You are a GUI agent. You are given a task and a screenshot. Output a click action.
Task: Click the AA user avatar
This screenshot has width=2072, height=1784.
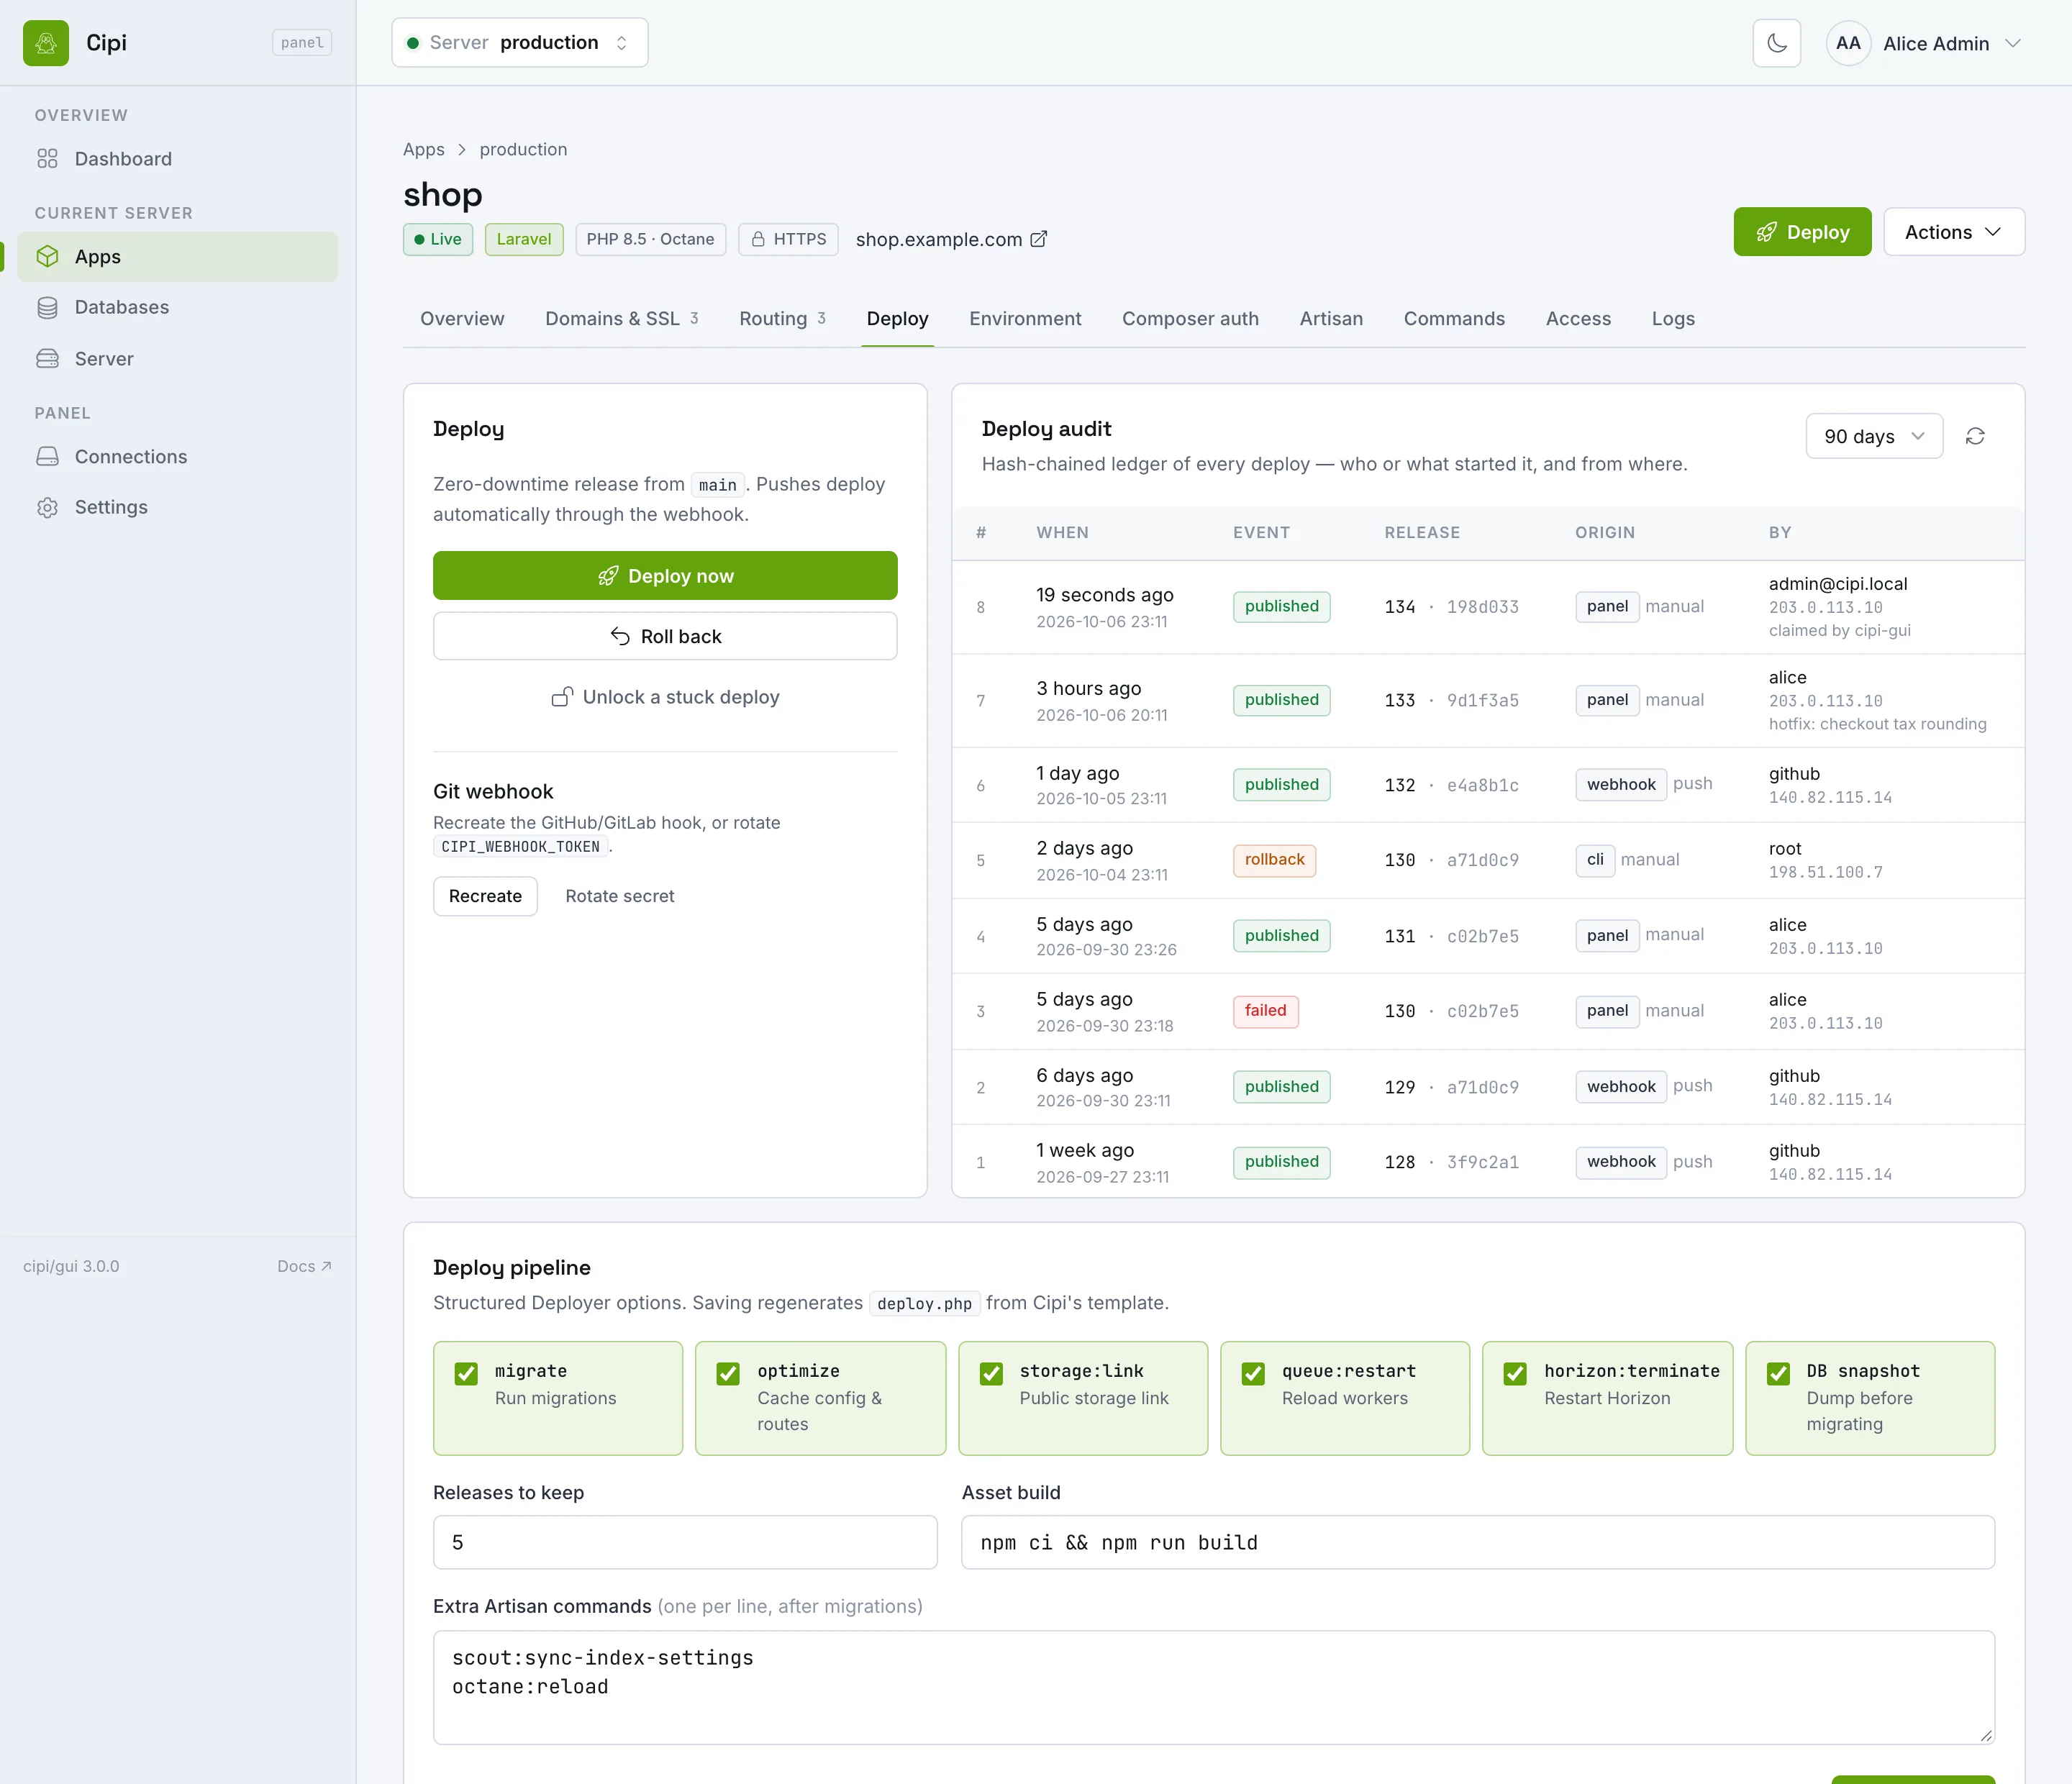(x=1848, y=43)
